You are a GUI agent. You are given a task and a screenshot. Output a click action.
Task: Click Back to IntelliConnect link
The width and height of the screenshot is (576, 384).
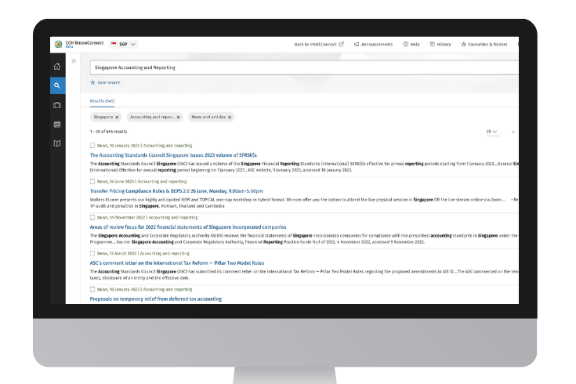tap(318, 44)
